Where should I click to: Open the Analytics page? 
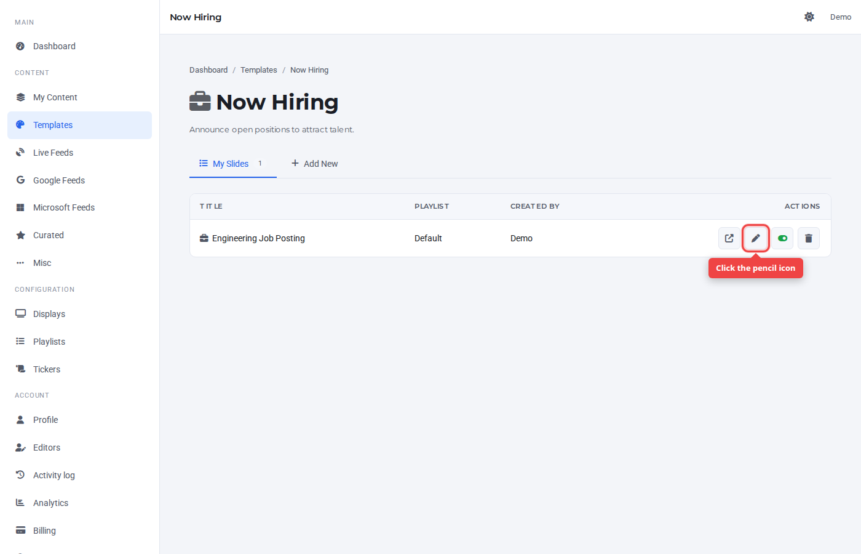pyautogui.click(x=79, y=503)
